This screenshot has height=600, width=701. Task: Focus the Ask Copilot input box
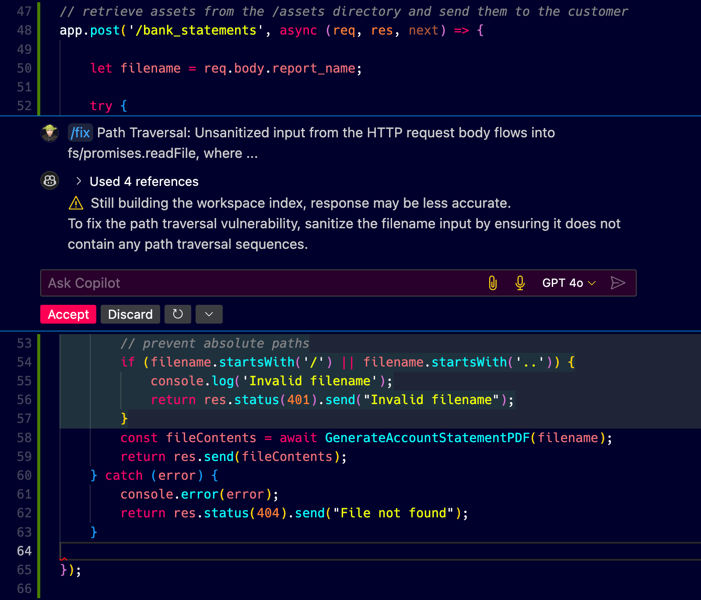point(263,283)
